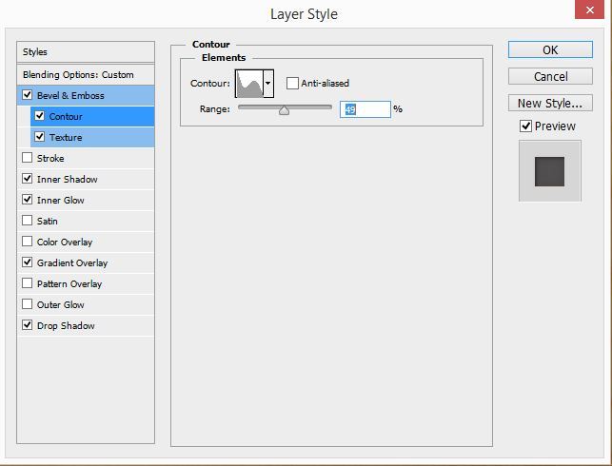Screen dimensions: 612x466
Task: Disable the Texture sub-effect checkbox
Action: (39, 137)
